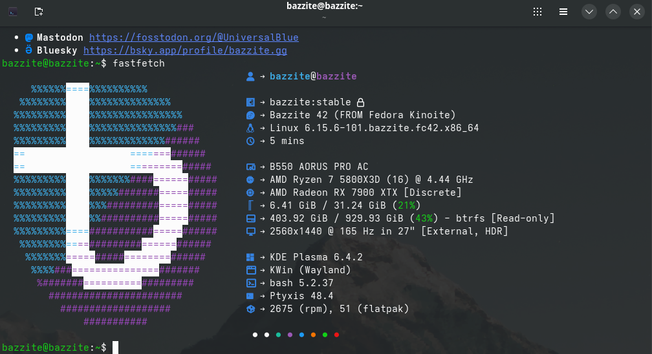Click the Linux penguin kernel icon
The width and height of the screenshot is (652, 354).
pos(250,128)
